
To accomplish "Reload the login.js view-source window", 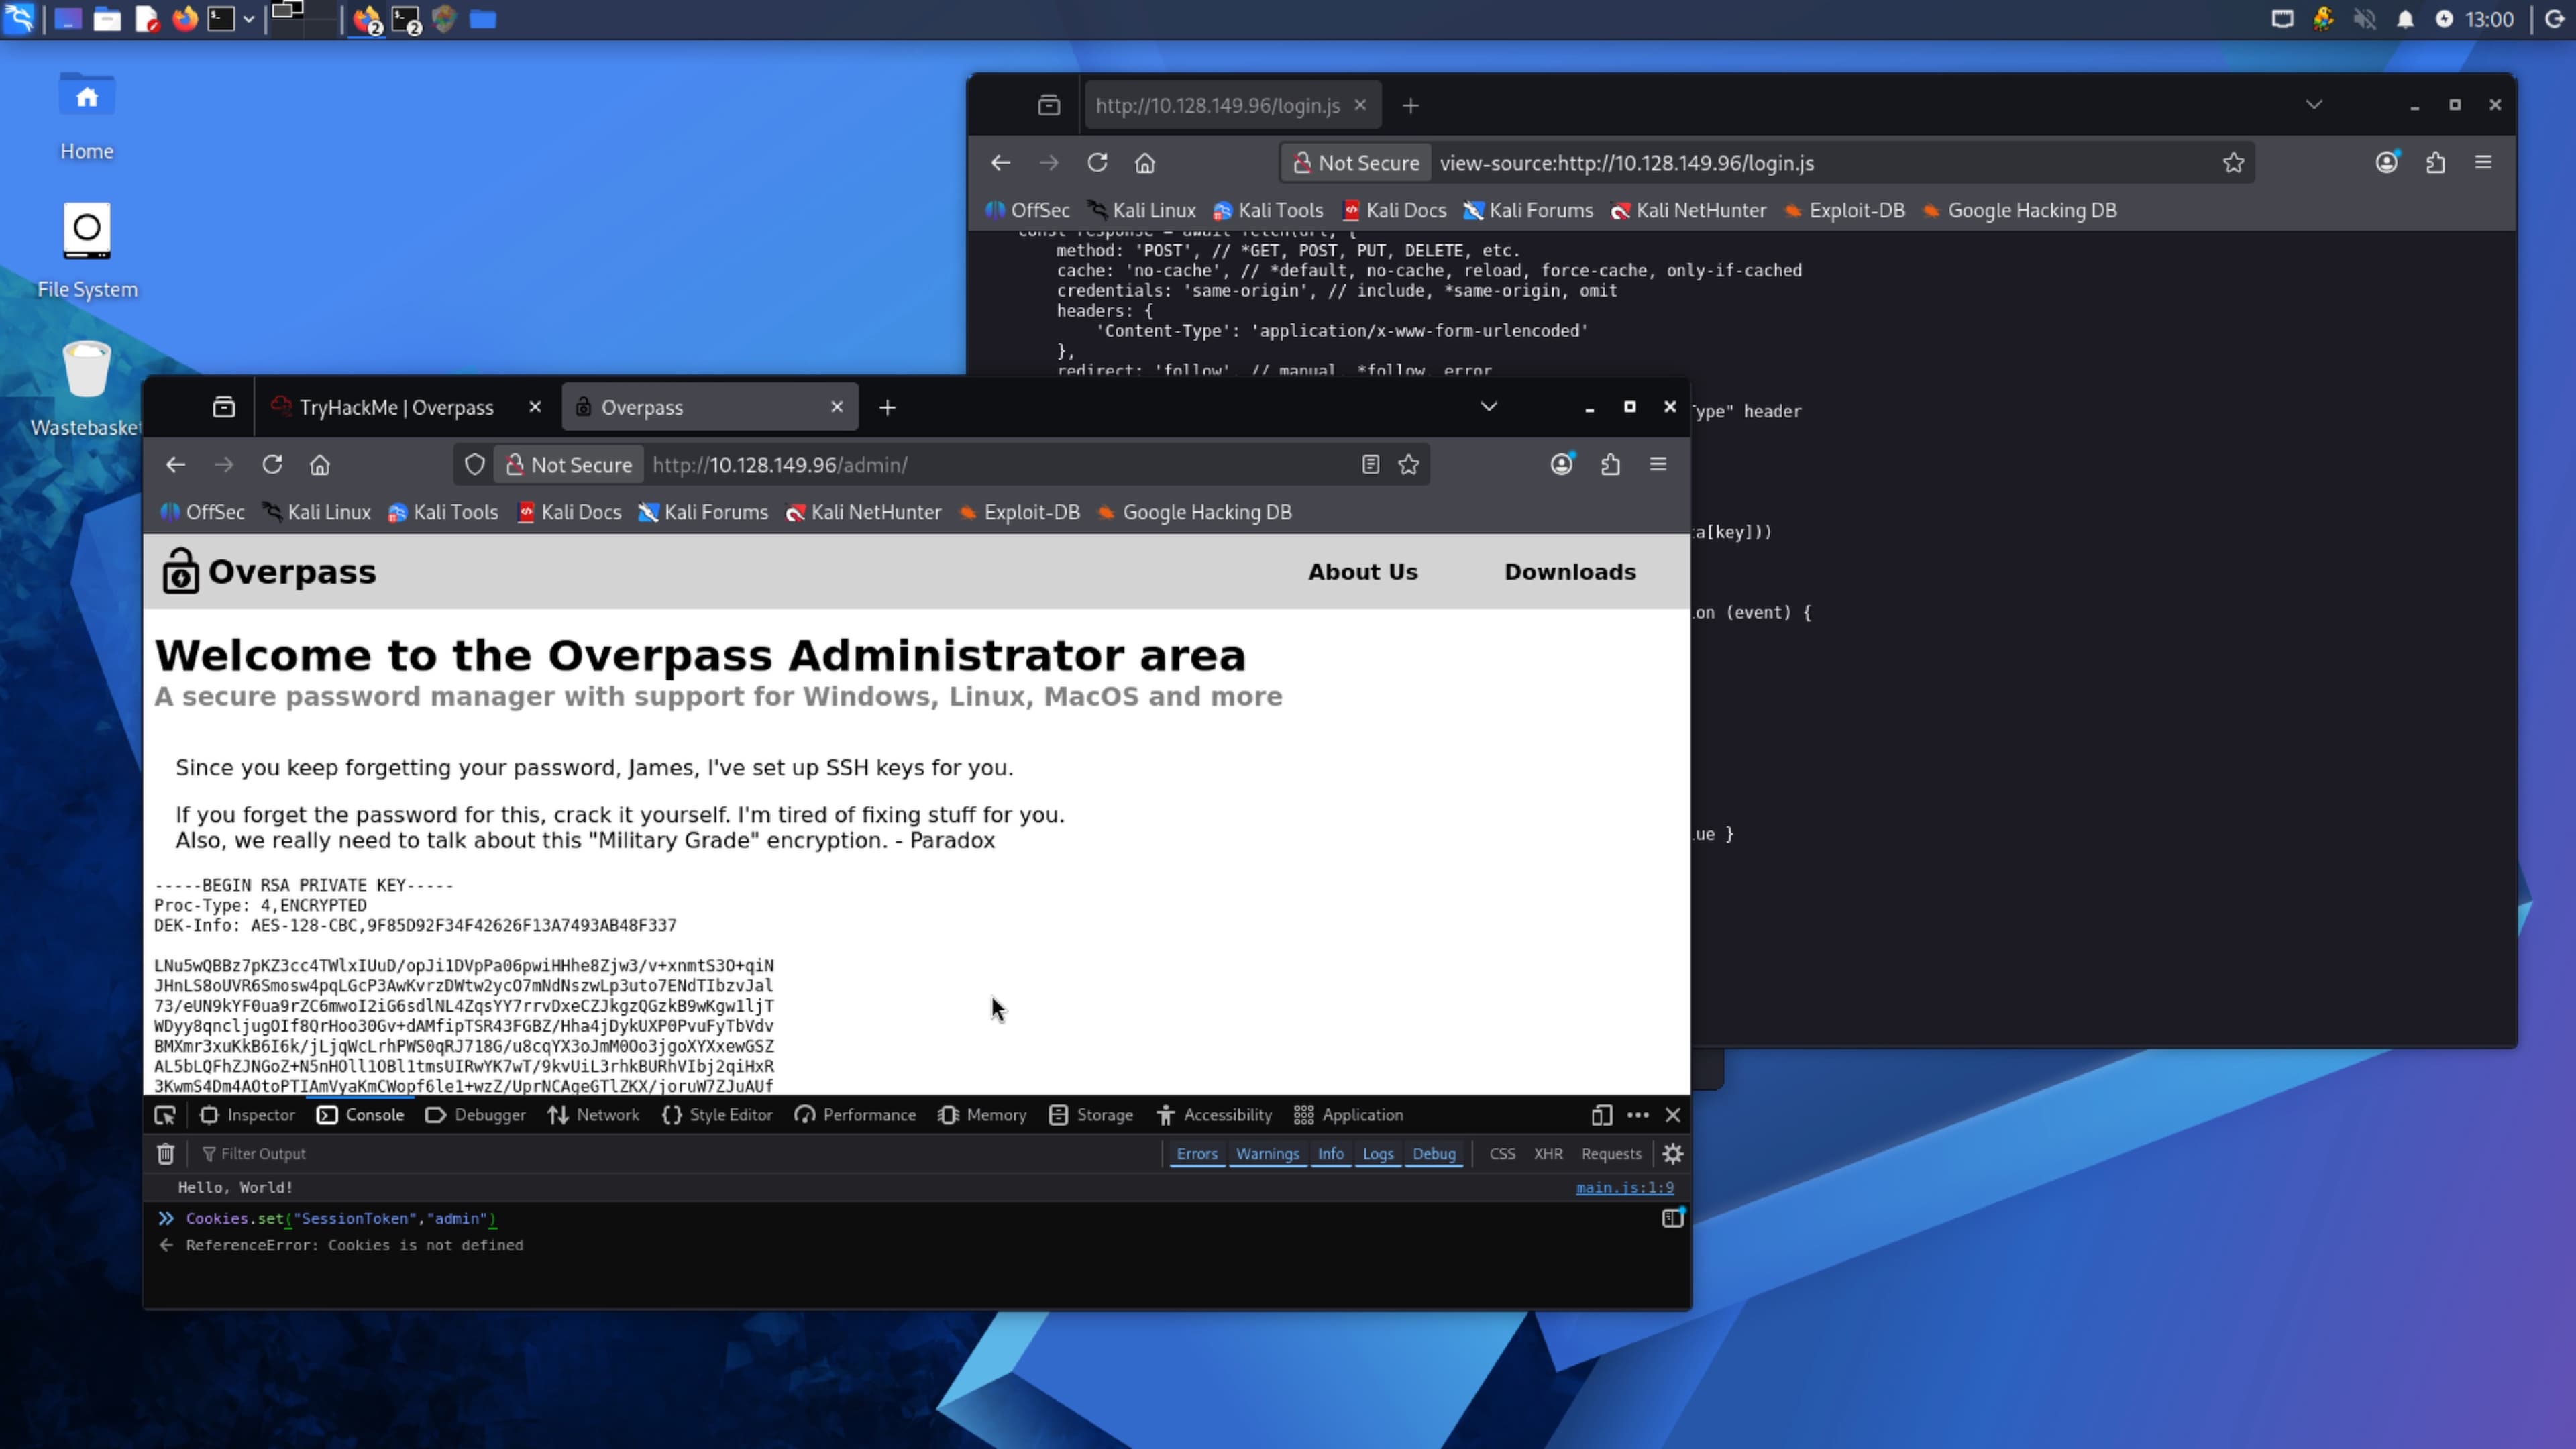I will point(1097,163).
